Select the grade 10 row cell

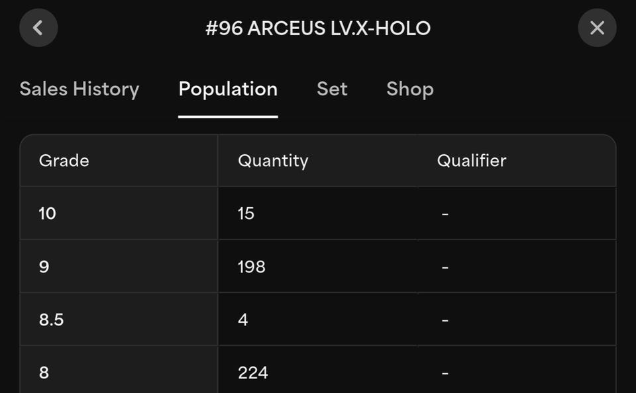click(119, 213)
